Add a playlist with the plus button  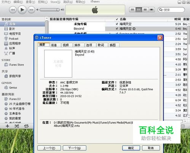point(8,126)
